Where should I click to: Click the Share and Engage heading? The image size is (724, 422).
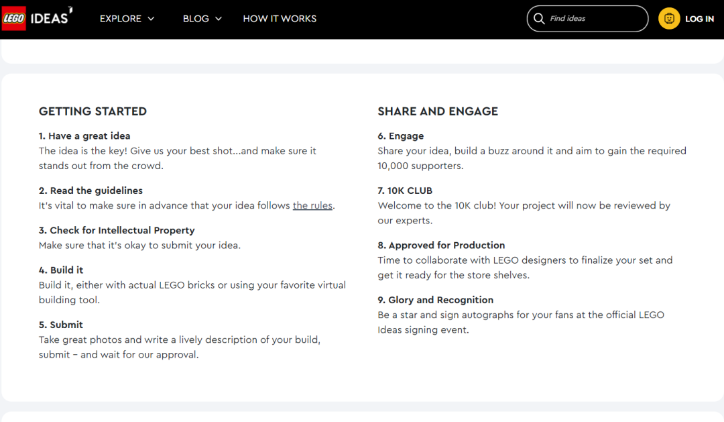coord(438,111)
